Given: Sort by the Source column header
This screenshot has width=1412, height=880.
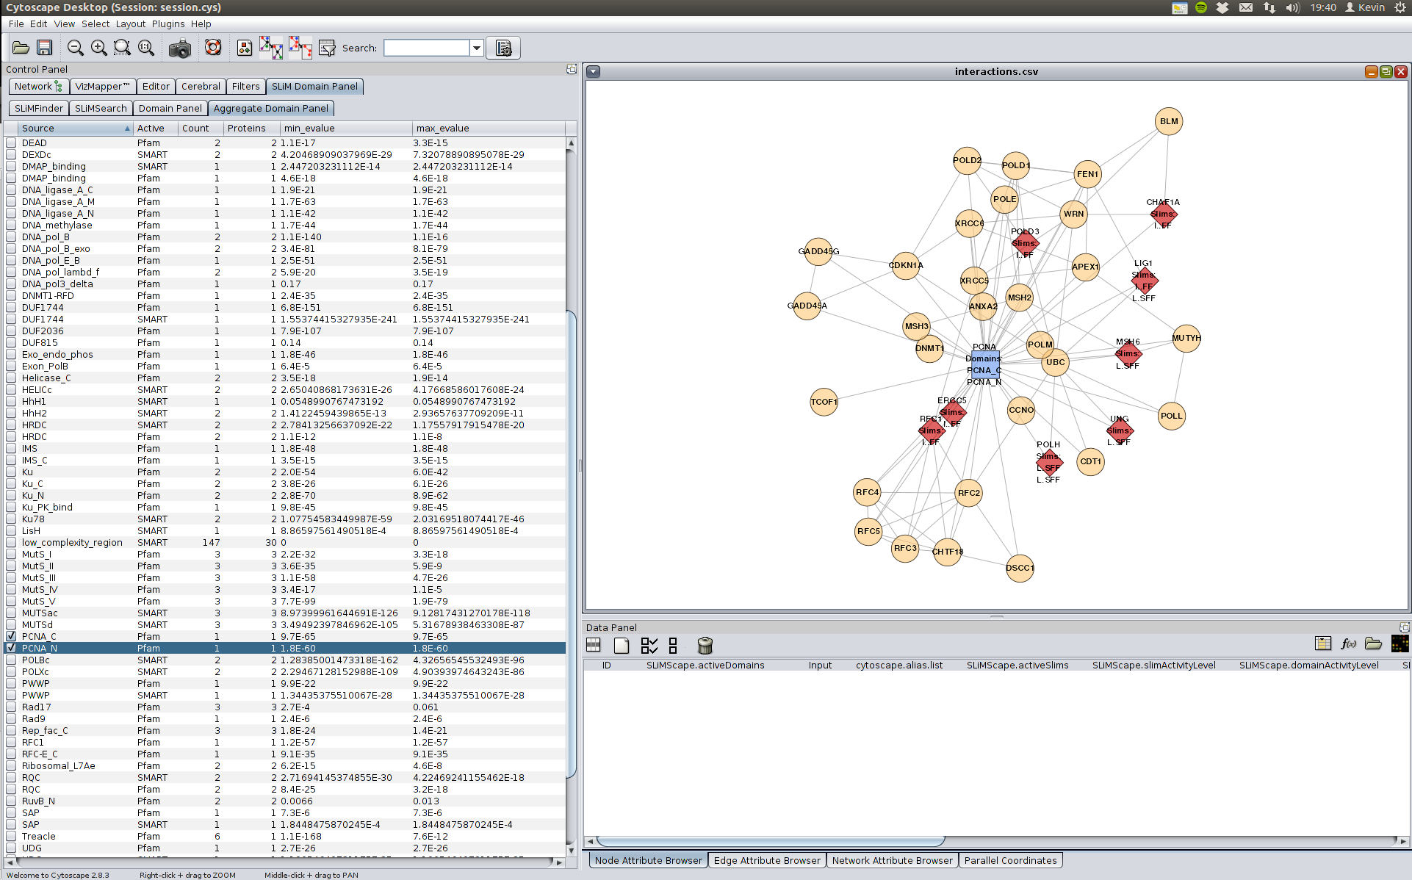Looking at the screenshot, I should coord(73,128).
